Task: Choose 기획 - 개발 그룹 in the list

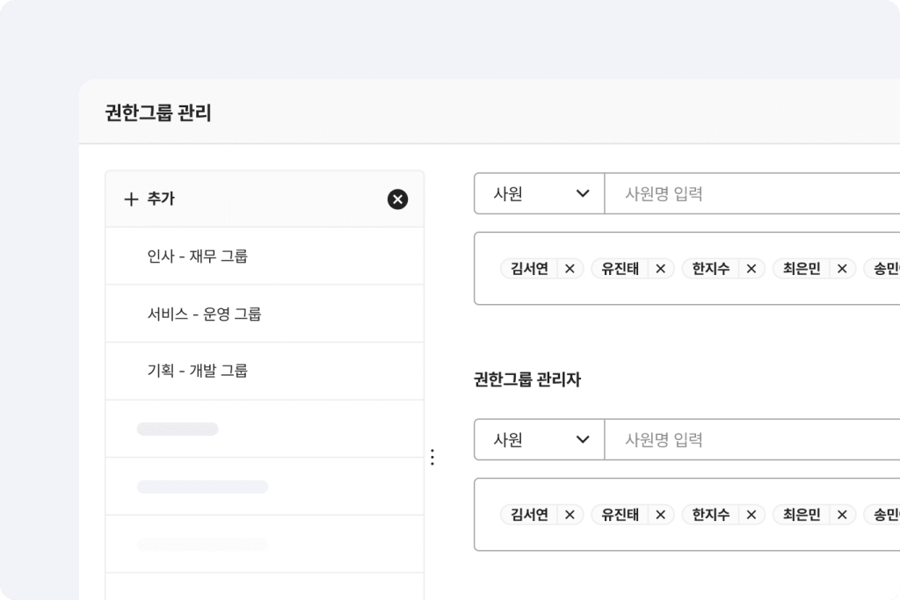Action: (198, 371)
